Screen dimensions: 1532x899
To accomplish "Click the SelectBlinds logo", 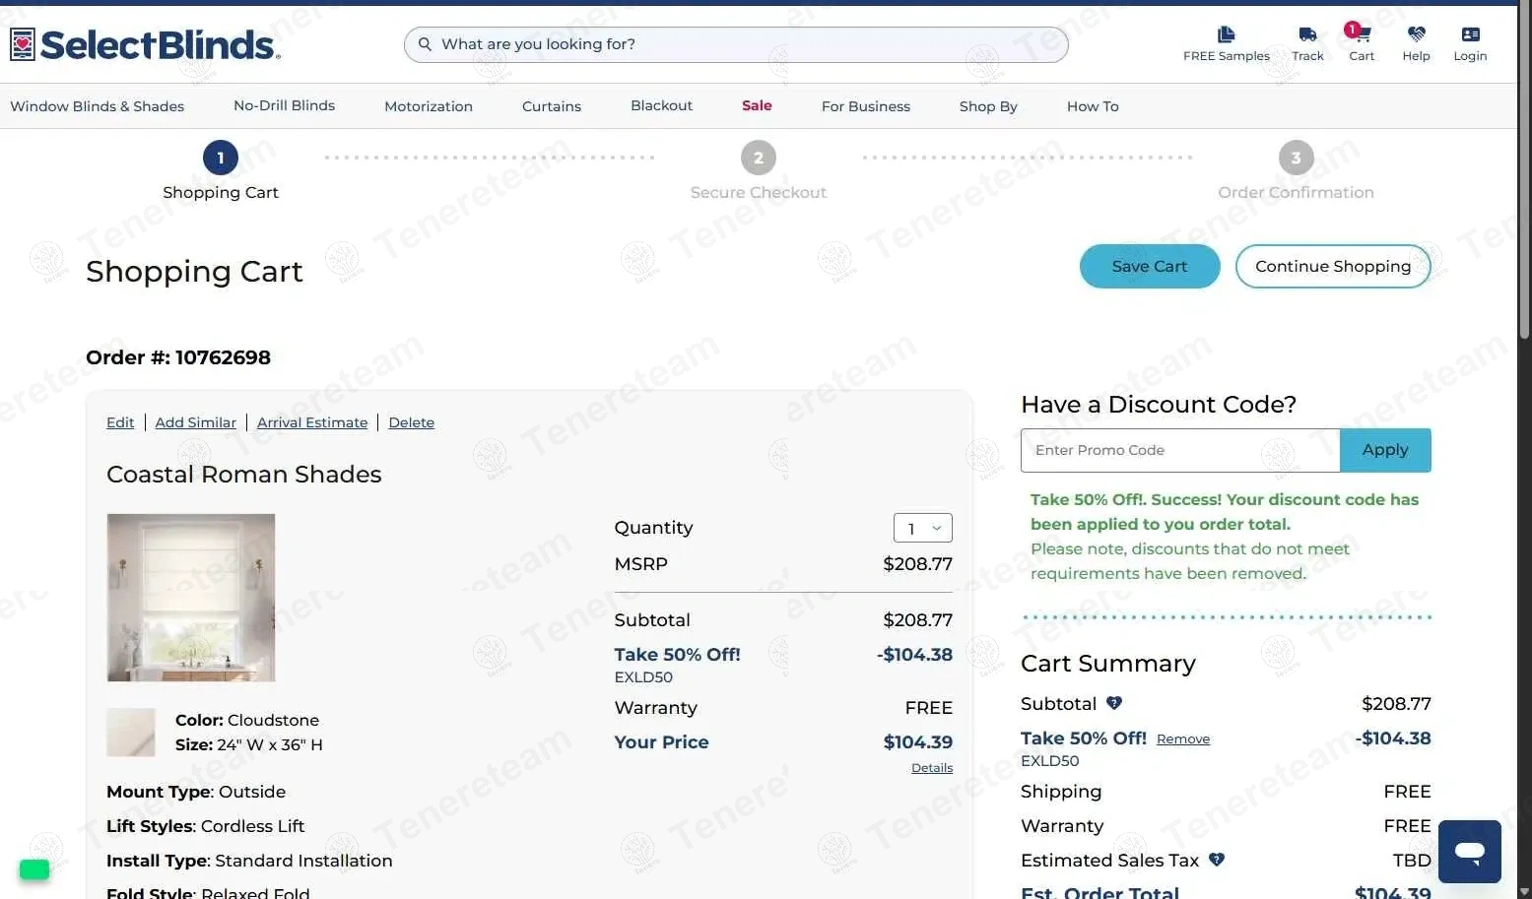I will coord(145,44).
